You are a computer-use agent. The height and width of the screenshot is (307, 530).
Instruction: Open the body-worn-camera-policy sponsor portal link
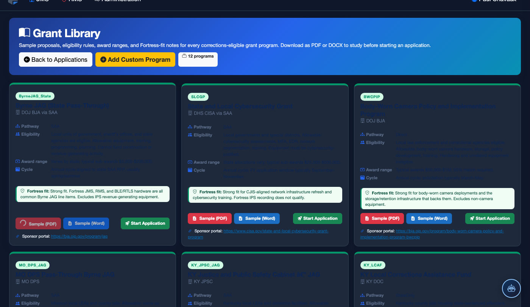coord(432,234)
